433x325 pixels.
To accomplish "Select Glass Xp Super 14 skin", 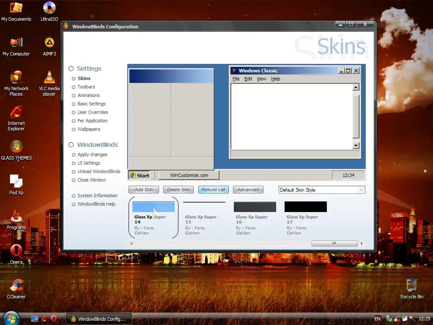I will (153, 218).
